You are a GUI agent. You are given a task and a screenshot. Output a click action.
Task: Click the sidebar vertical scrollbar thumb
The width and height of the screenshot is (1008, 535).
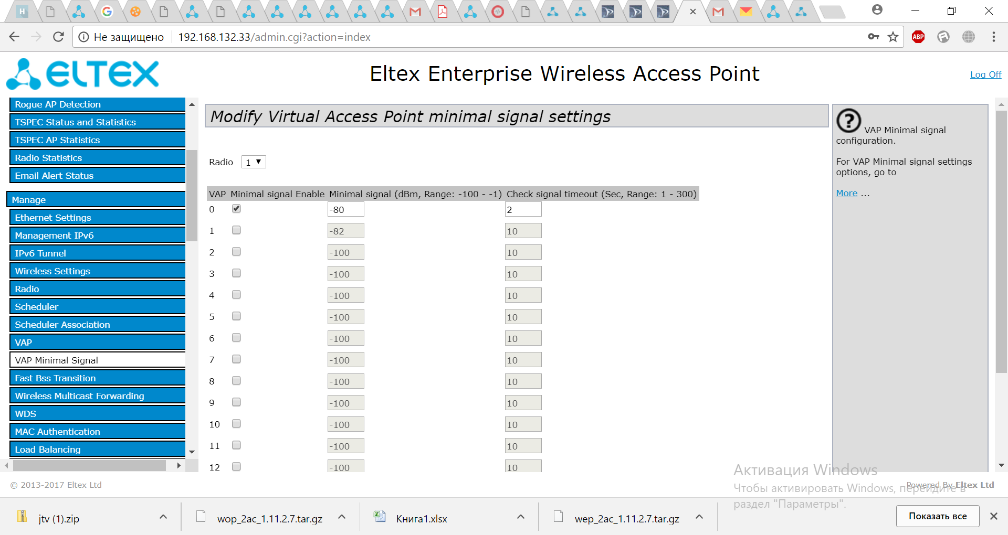point(192,195)
